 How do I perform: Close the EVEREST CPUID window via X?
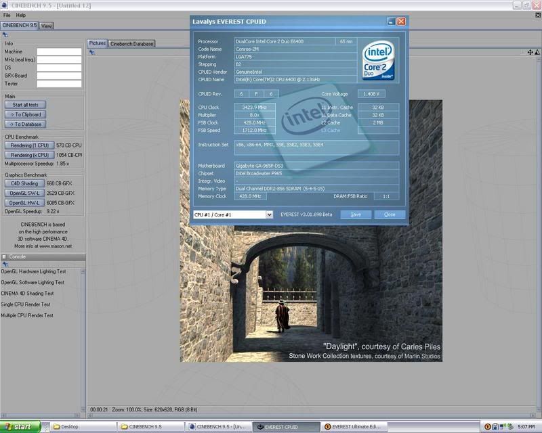tap(401, 22)
